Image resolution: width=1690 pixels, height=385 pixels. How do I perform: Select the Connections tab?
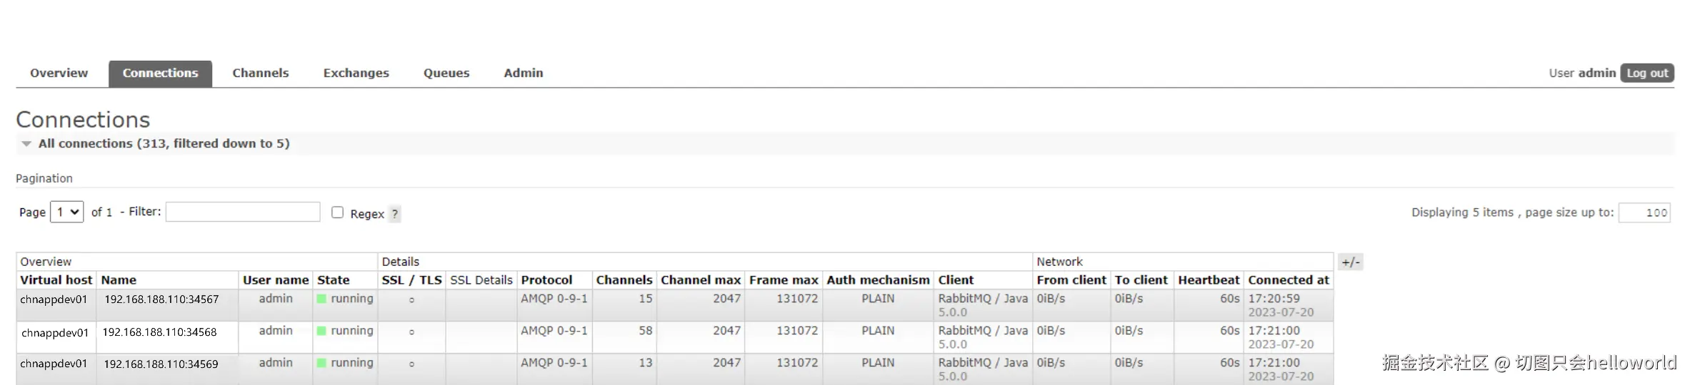point(160,73)
